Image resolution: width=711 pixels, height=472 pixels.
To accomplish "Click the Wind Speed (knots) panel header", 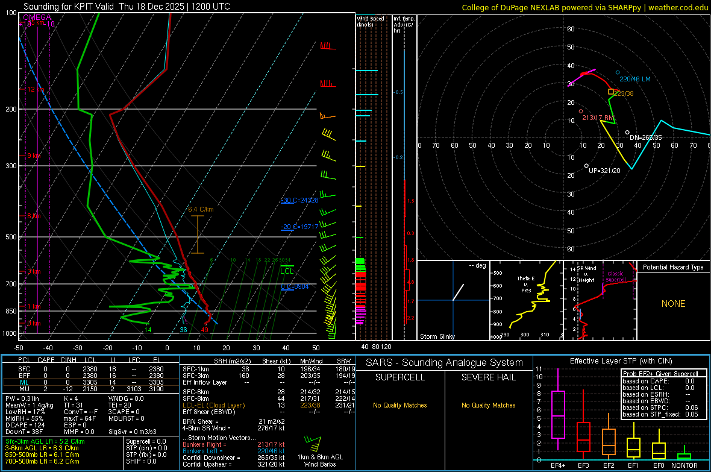I will pos(370,21).
